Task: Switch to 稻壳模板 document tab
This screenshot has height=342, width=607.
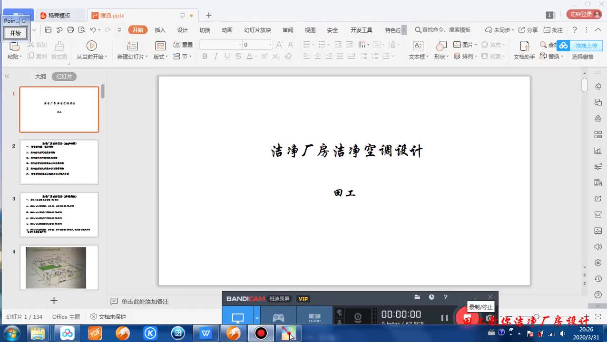Action: point(59,15)
